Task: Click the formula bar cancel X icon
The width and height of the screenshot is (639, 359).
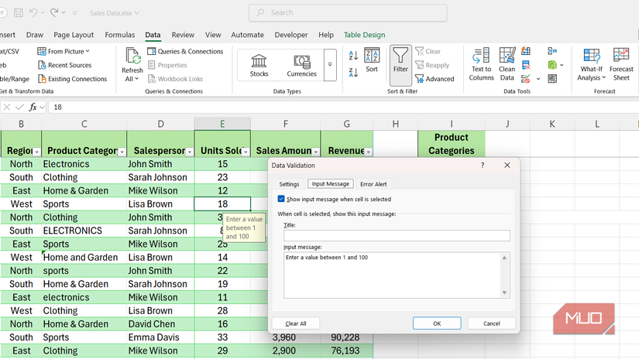Action: (x=6, y=107)
